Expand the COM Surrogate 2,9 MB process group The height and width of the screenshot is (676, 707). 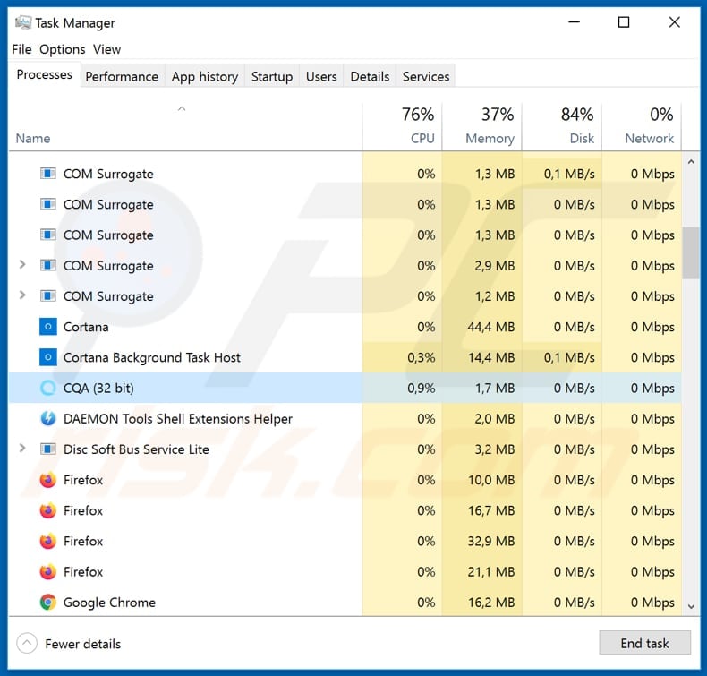click(22, 265)
